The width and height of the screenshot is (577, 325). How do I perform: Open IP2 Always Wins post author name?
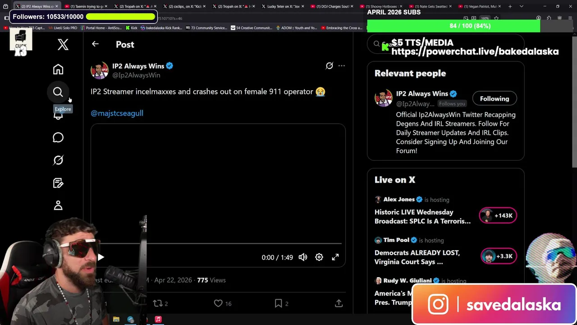(x=138, y=66)
